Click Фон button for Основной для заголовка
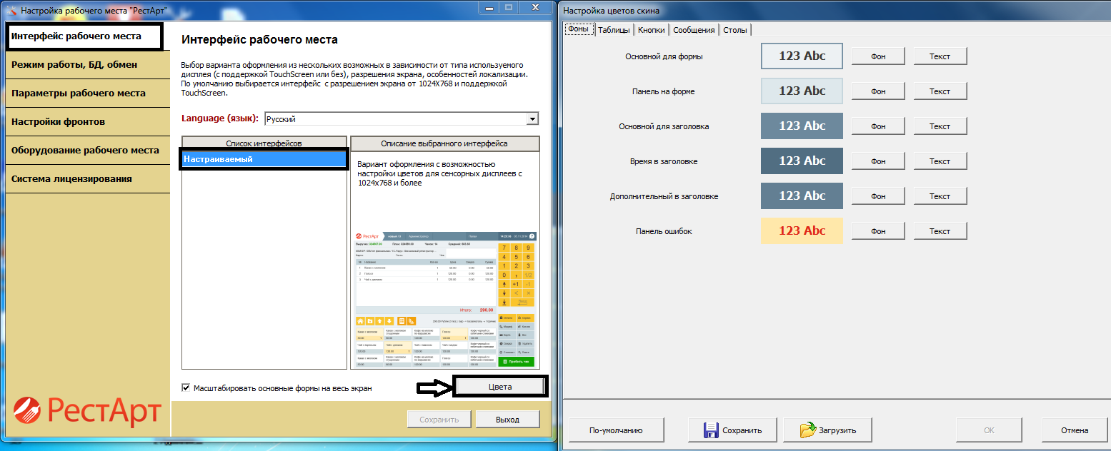Viewport: 1111px width, 451px height. point(878,126)
